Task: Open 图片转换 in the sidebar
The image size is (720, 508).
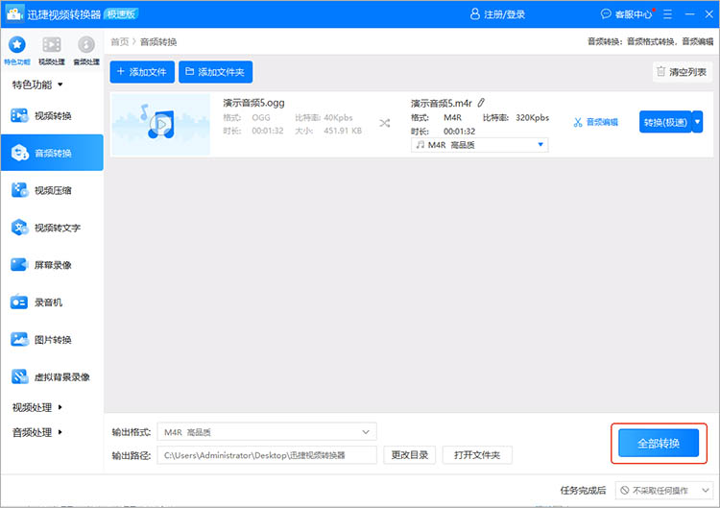Action: [52, 339]
